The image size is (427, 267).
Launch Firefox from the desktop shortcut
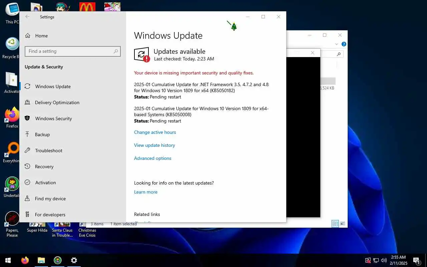12,117
